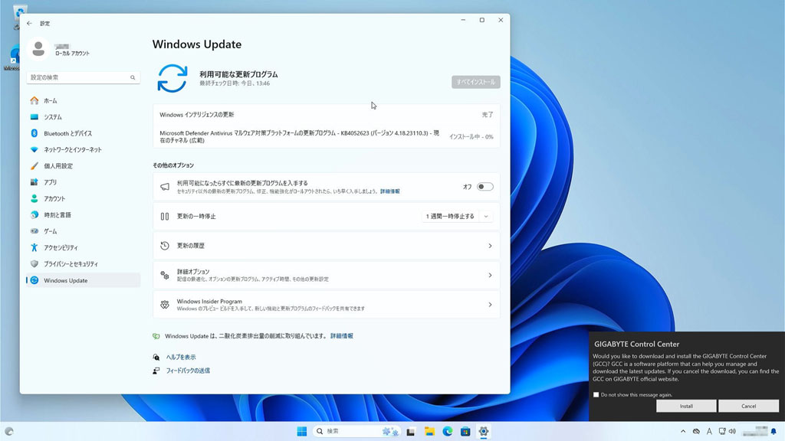Open the 1週間一時停止する dropdown arrow
The height and width of the screenshot is (441, 785).
point(485,217)
